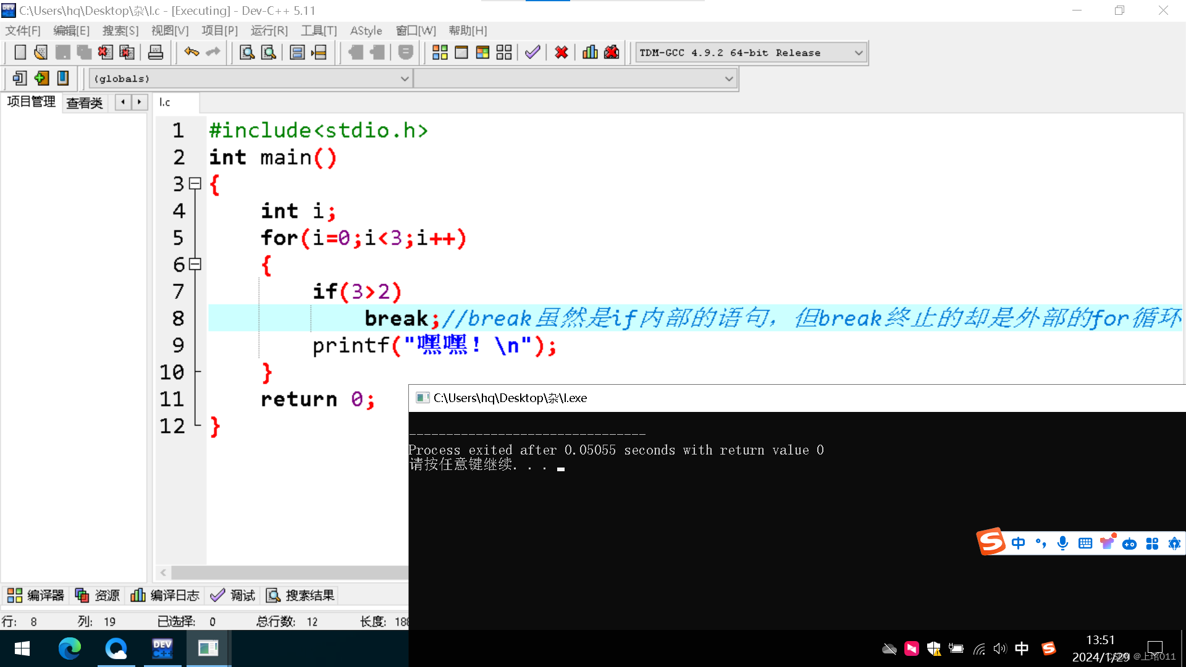The height and width of the screenshot is (667, 1186).
Task: Open the (globals) class browser dropdown
Action: click(405, 78)
